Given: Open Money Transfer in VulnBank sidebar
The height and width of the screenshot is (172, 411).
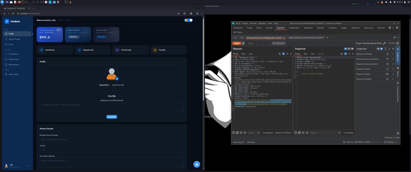Looking at the screenshot, I should point(18,39).
